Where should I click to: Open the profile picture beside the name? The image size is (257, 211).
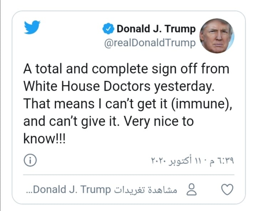point(217,36)
